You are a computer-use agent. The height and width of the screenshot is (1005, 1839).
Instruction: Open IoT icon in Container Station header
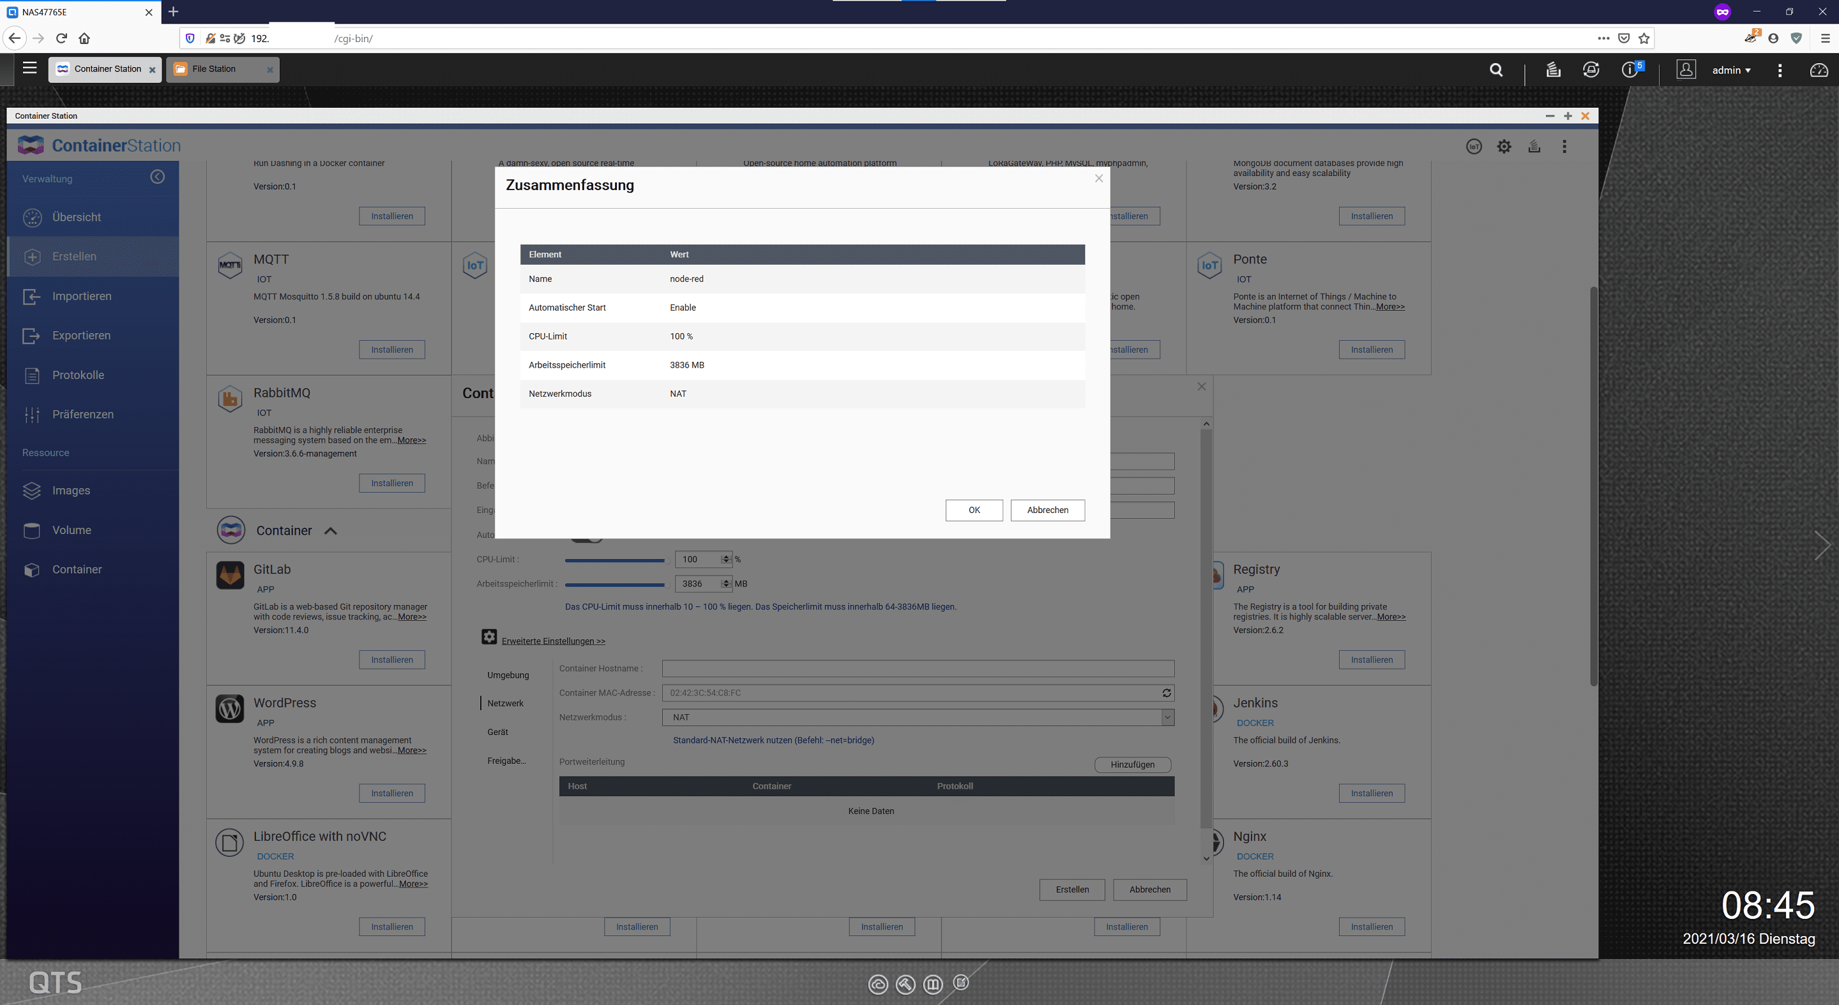(x=1474, y=146)
